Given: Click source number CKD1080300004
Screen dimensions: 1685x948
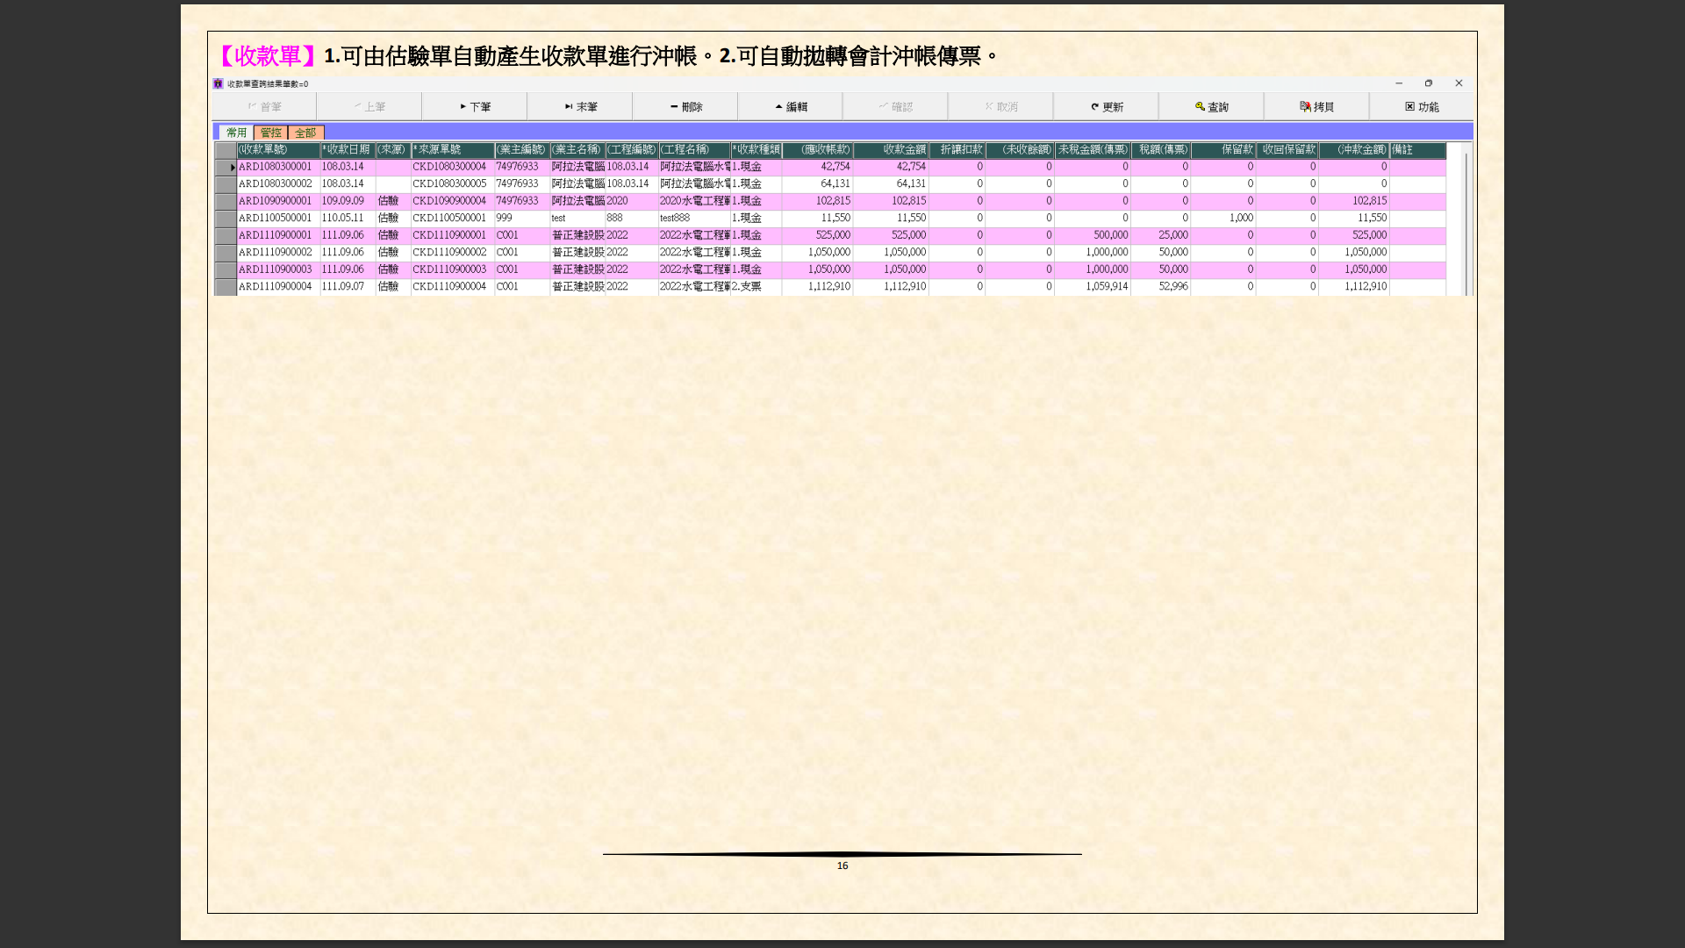Looking at the screenshot, I should tap(453, 167).
